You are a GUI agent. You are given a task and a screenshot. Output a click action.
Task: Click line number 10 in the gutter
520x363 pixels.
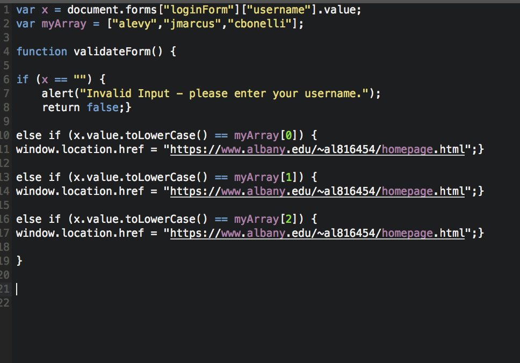[x=5, y=135]
